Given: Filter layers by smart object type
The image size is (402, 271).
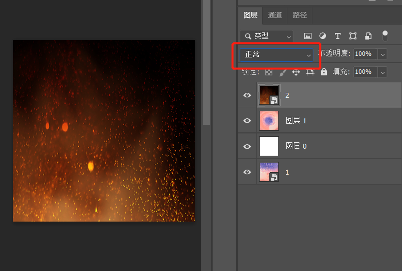Looking at the screenshot, I should click(368, 36).
